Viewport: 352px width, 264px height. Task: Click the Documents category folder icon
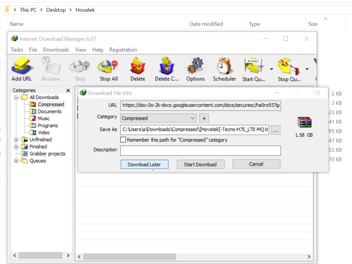(33, 111)
